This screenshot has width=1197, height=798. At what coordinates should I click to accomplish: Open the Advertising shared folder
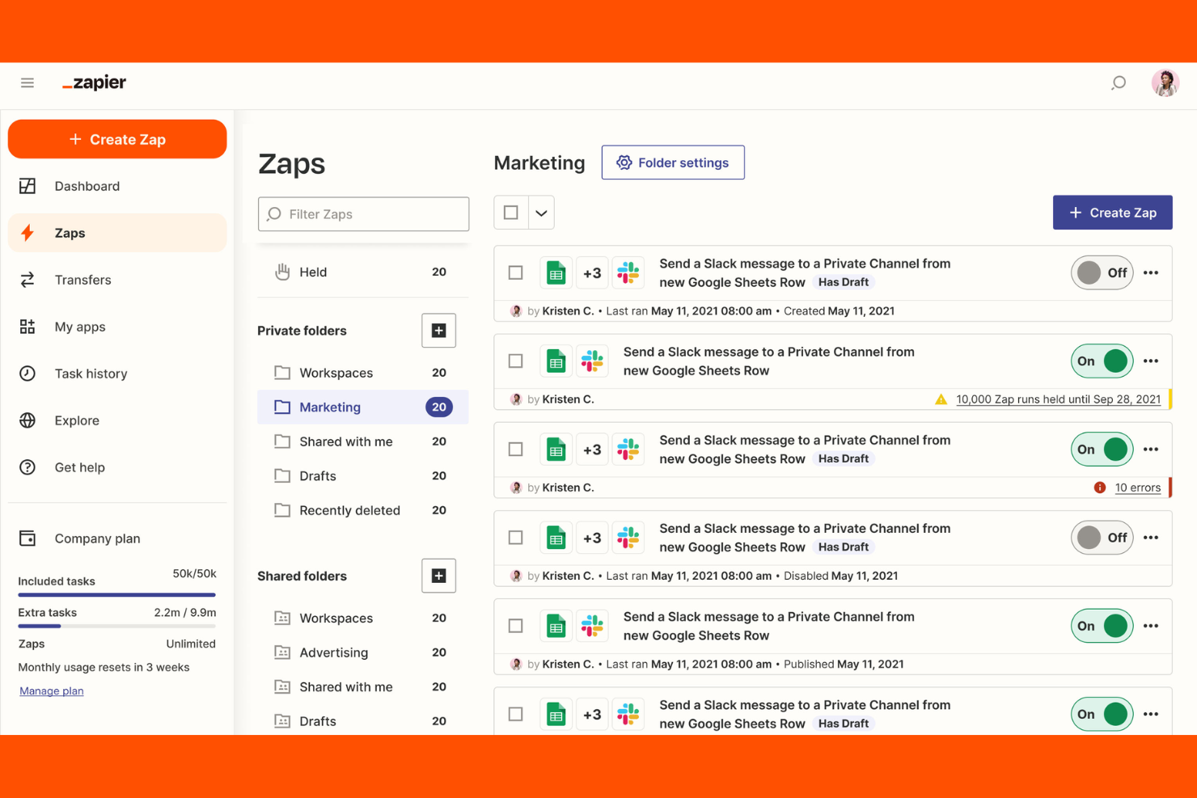click(x=362, y=652)
